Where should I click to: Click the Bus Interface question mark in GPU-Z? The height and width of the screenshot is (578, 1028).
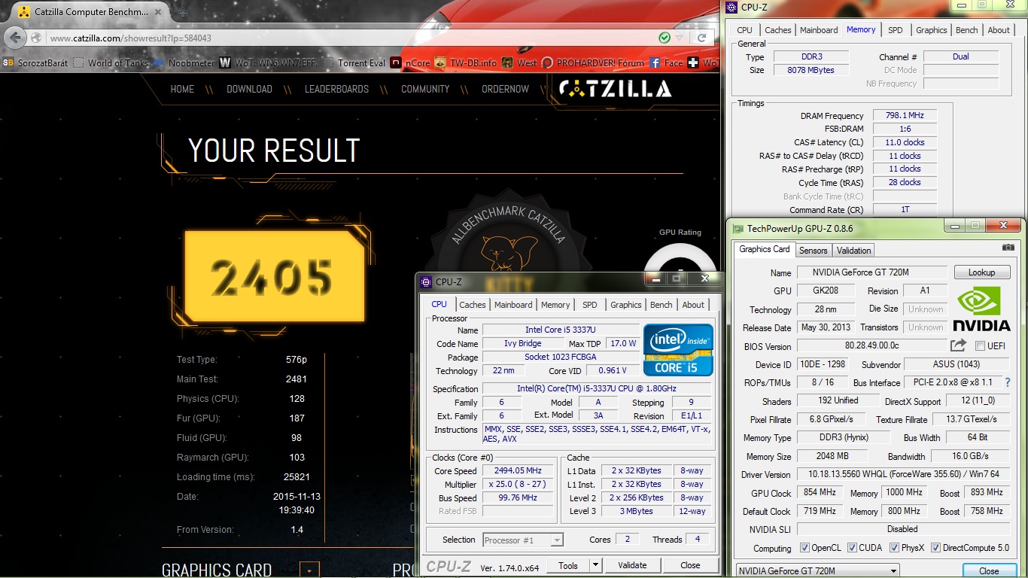(x=1008, y=382)
